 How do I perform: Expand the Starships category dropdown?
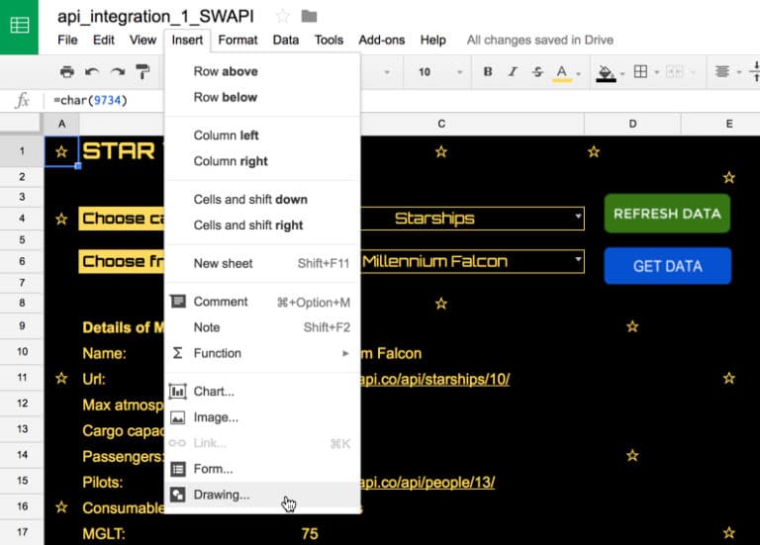point(578,216)
